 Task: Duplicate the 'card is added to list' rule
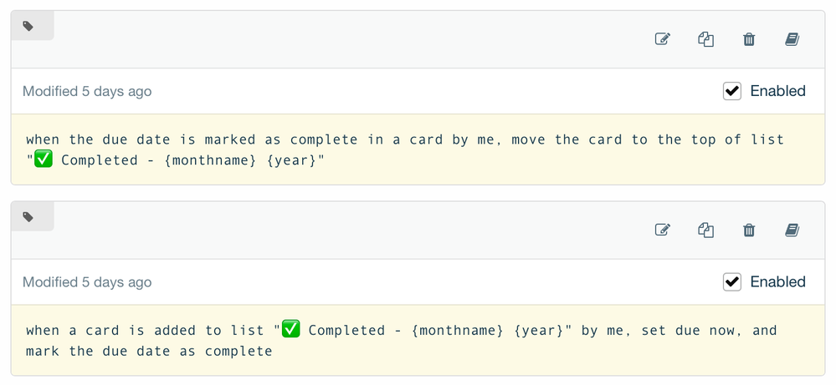[706, 230]
